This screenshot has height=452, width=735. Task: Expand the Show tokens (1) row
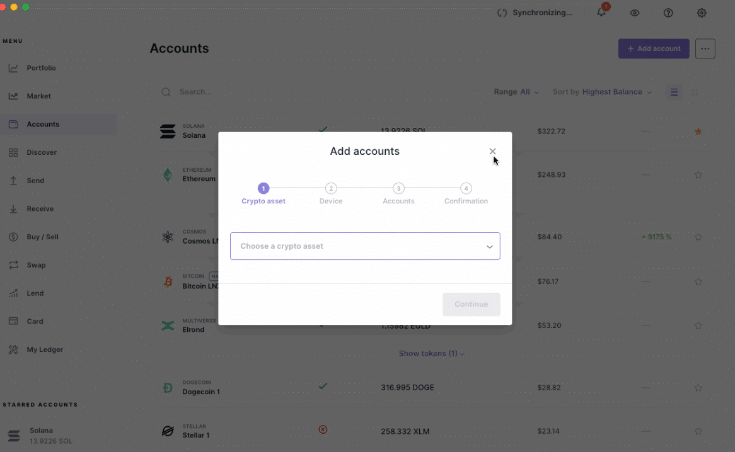(431, 353)
